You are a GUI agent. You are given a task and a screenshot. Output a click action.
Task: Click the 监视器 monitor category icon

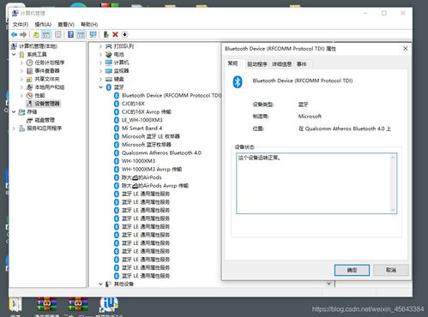[x=109, y=71]
